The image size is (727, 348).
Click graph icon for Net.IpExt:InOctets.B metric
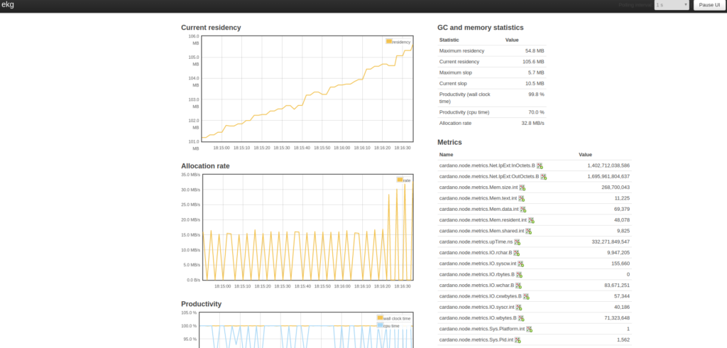coord(540,165)
